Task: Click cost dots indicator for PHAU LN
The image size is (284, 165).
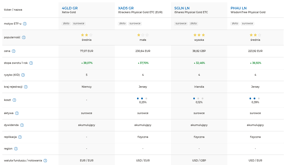Action: tap(254, 99)
